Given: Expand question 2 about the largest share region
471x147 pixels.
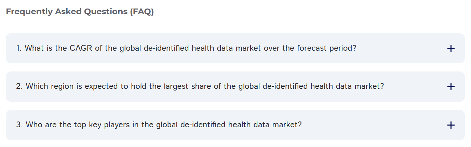Looking at the screenshot, I should pyautogui.click(x=235, y=86).
